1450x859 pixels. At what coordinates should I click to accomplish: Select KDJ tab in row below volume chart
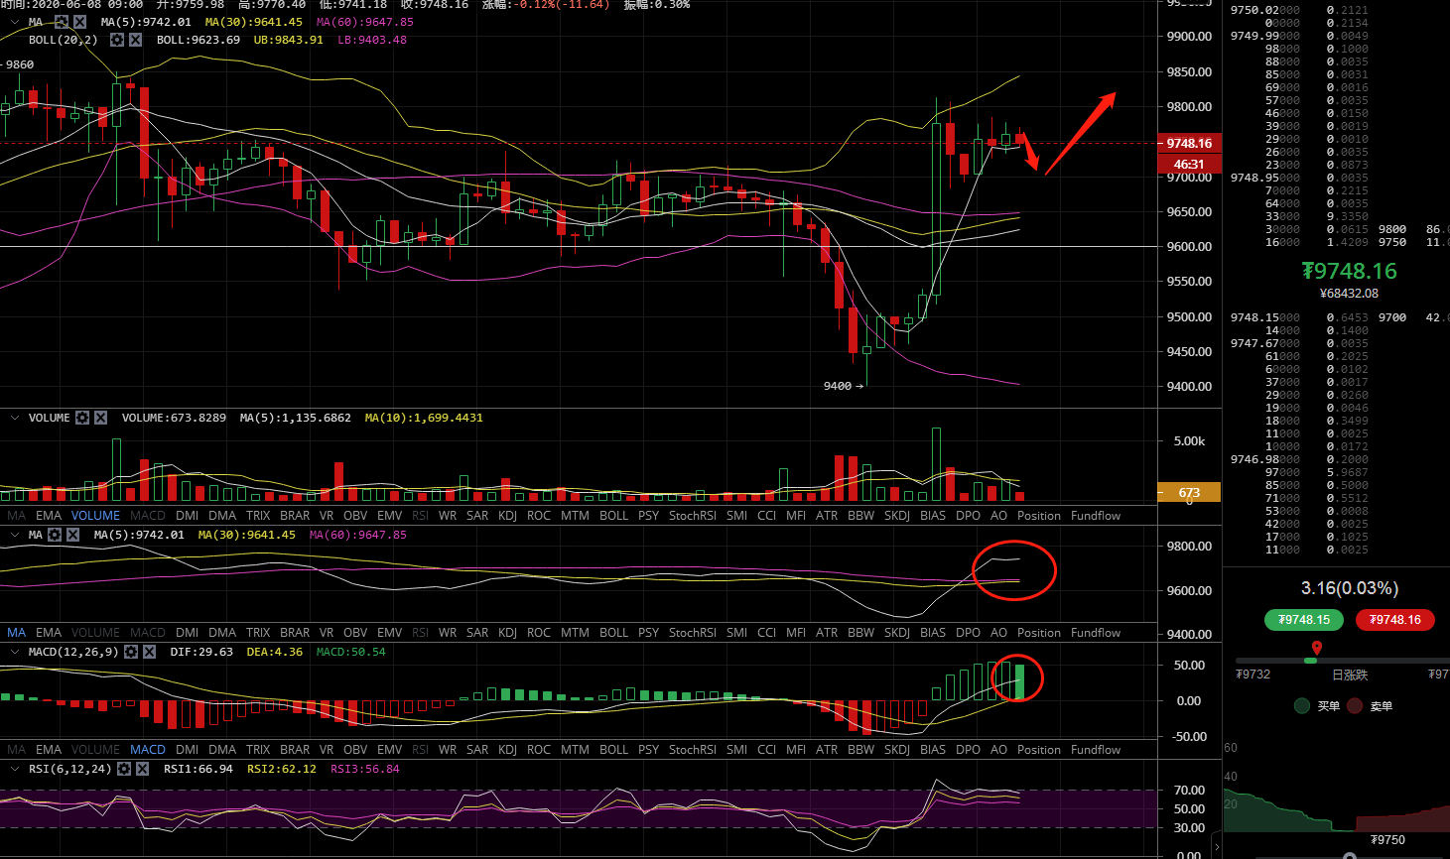[507, 516]
